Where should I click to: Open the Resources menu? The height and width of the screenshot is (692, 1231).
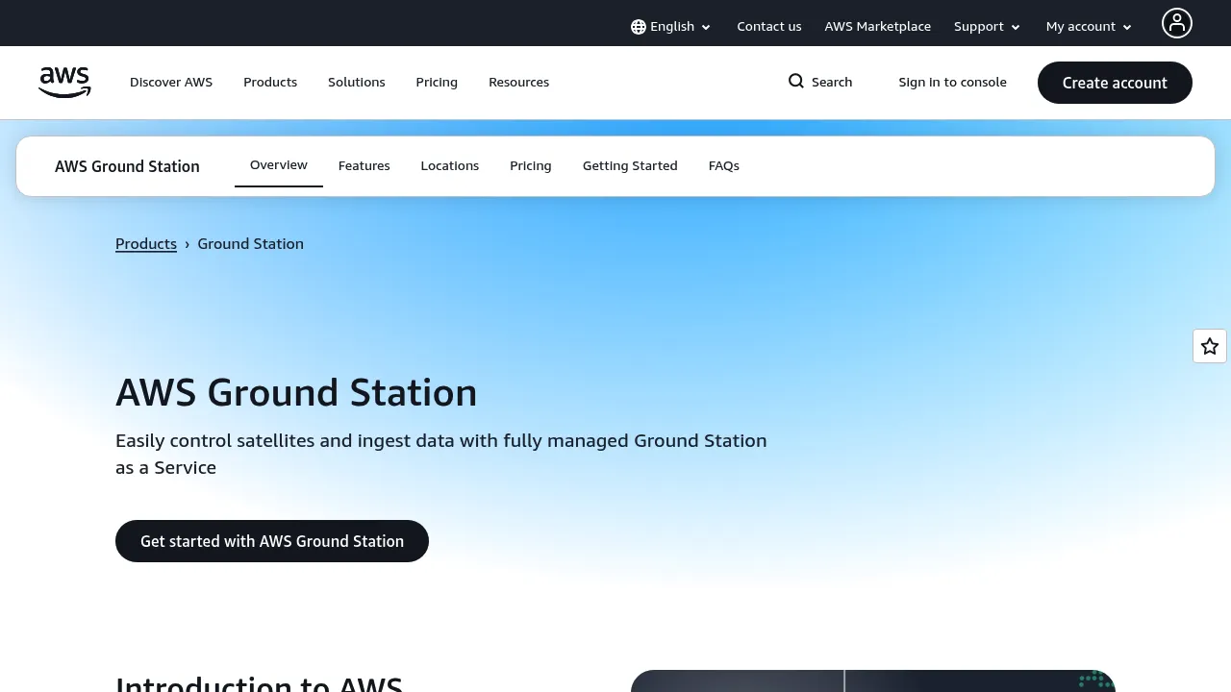click(519, 83)
